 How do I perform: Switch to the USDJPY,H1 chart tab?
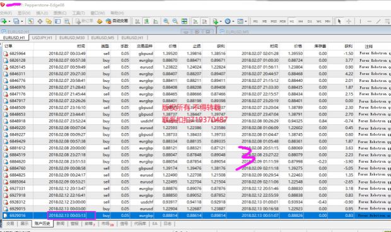click(42, 38)
